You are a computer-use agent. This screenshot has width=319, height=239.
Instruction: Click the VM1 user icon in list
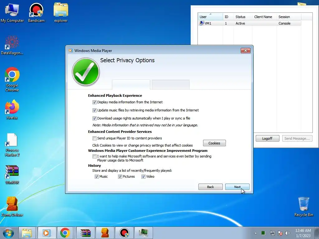pos(202,23)
